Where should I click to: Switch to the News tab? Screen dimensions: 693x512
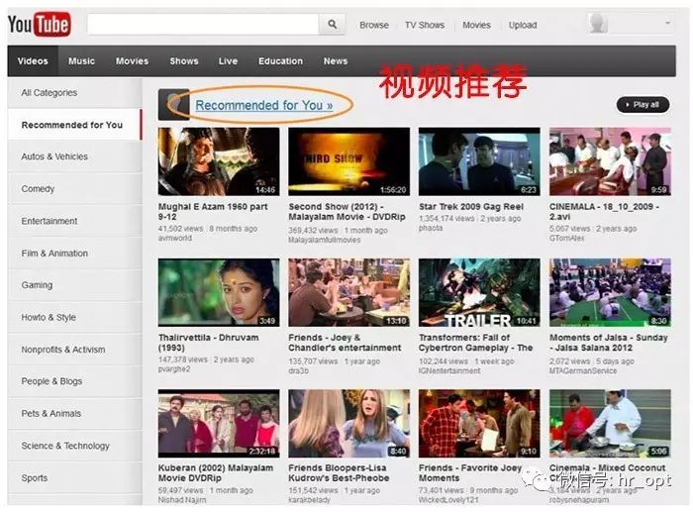[336, 61]
